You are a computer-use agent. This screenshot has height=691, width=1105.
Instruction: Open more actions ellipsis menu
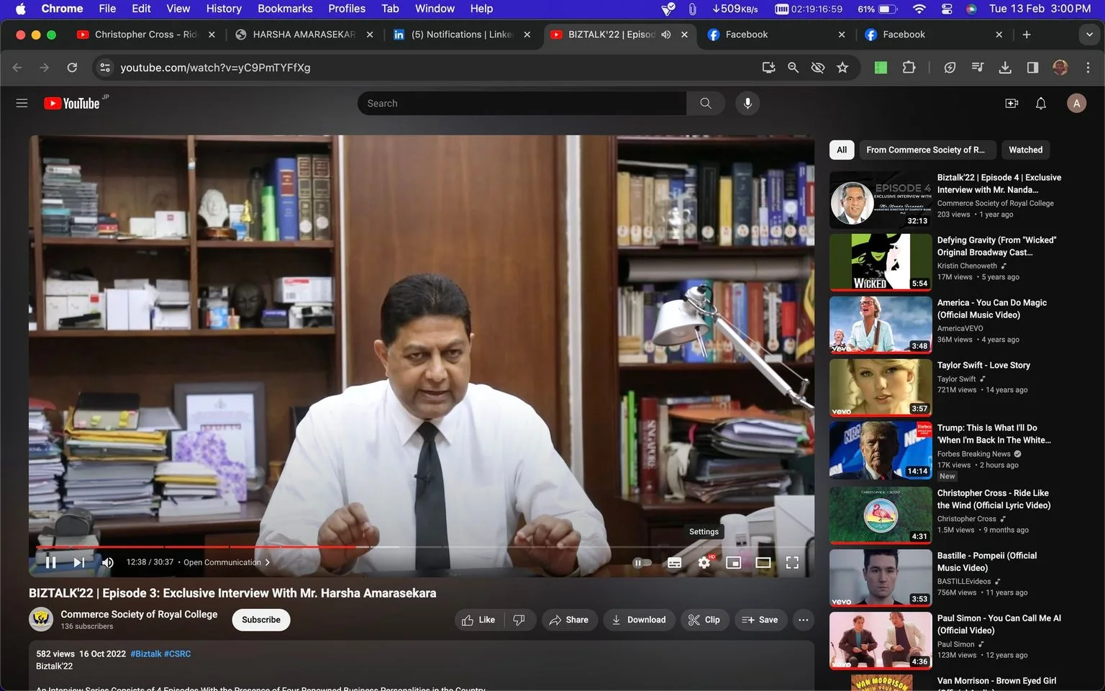(804, 620)
